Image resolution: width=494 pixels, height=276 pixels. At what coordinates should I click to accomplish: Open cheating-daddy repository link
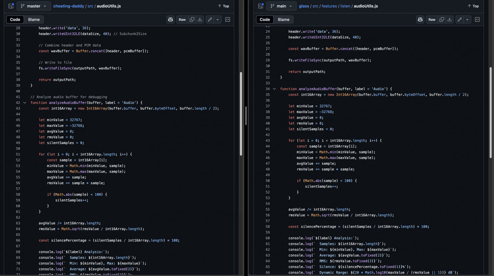click(x=68, y=6)
